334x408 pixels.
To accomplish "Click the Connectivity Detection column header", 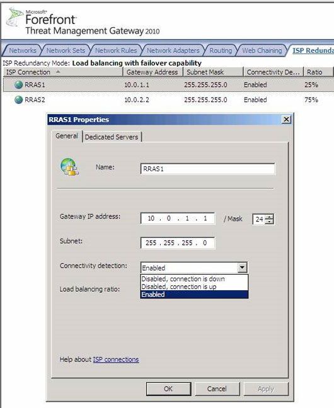I will tap(273, 72).
